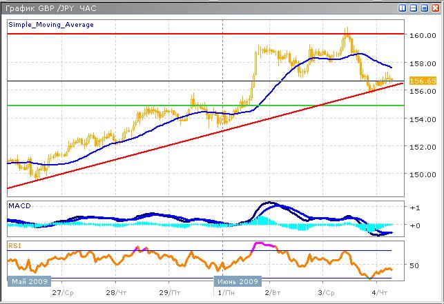Click the tile-vertically icon in title bar
Image resolution: width=444 pixels, height=304 pixels.
coord(403,8)
